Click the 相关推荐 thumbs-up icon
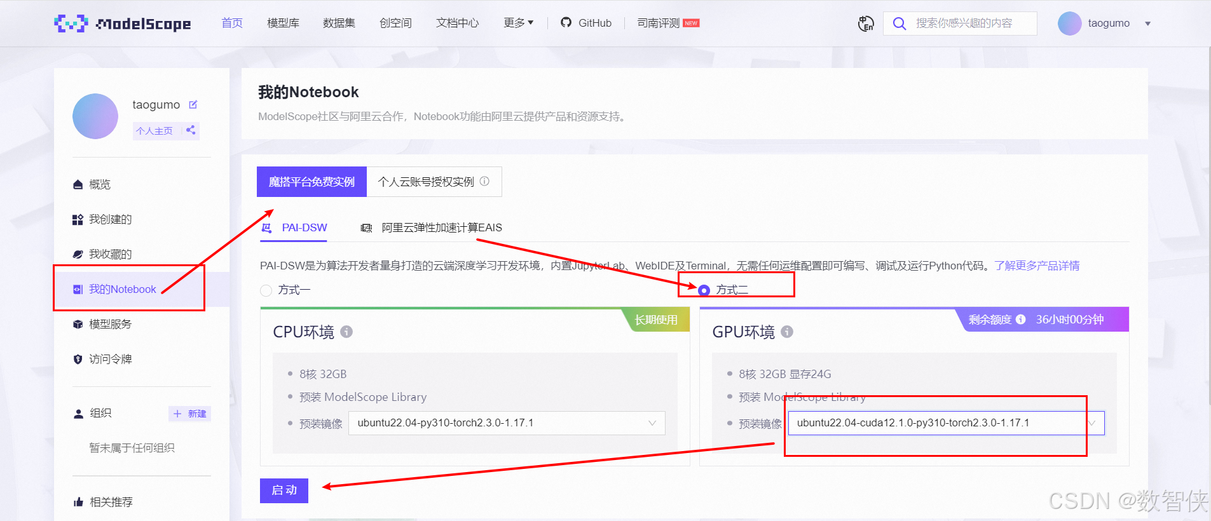The width and height of the screenshot is (1211, 521). tap(78, 502)
